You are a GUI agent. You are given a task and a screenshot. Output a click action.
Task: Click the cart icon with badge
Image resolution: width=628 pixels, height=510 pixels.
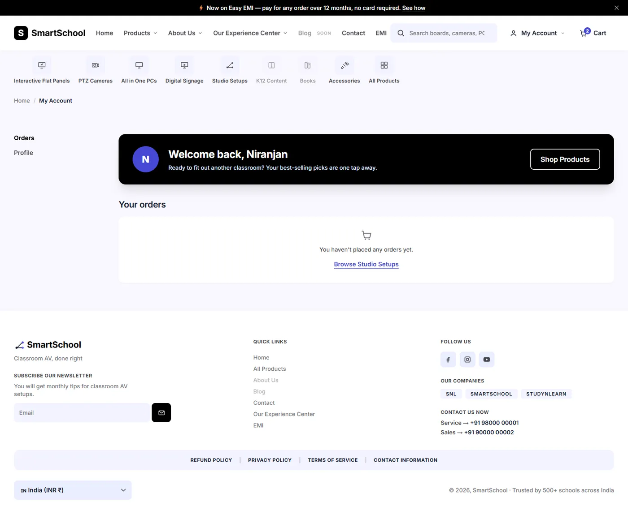coord(584,33)
